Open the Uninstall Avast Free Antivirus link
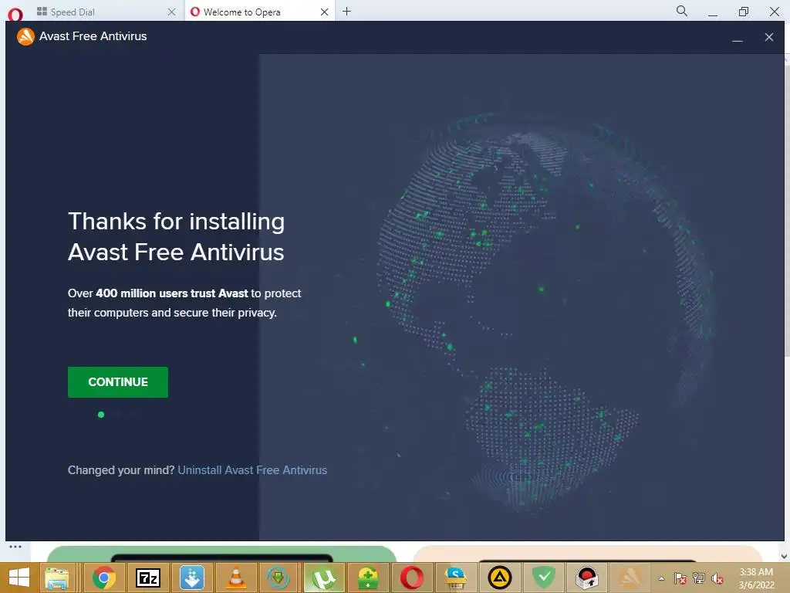The image size is (790, 593). 252,470
